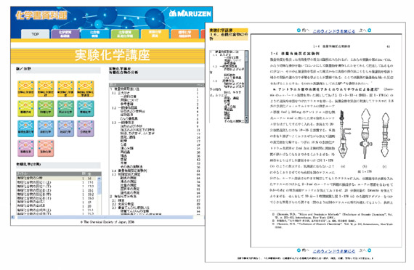Open the salmon-colored category icon in the bottom row
Screen dimensions: 414x270
(46, 148)
